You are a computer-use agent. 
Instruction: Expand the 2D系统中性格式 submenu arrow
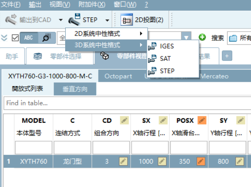tap(141, 33)
